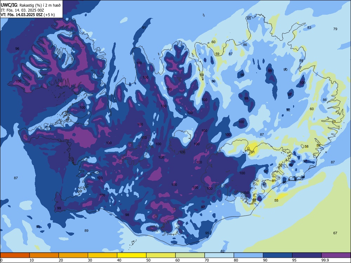Image resolution: width=351 pixels, height=263 pixels.
Task: Click the '10' legend tick label
Action: tap(32, 260)
